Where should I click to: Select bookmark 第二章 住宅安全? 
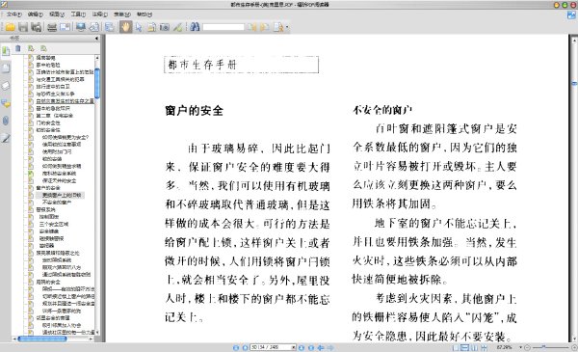(x=54, y=116)
